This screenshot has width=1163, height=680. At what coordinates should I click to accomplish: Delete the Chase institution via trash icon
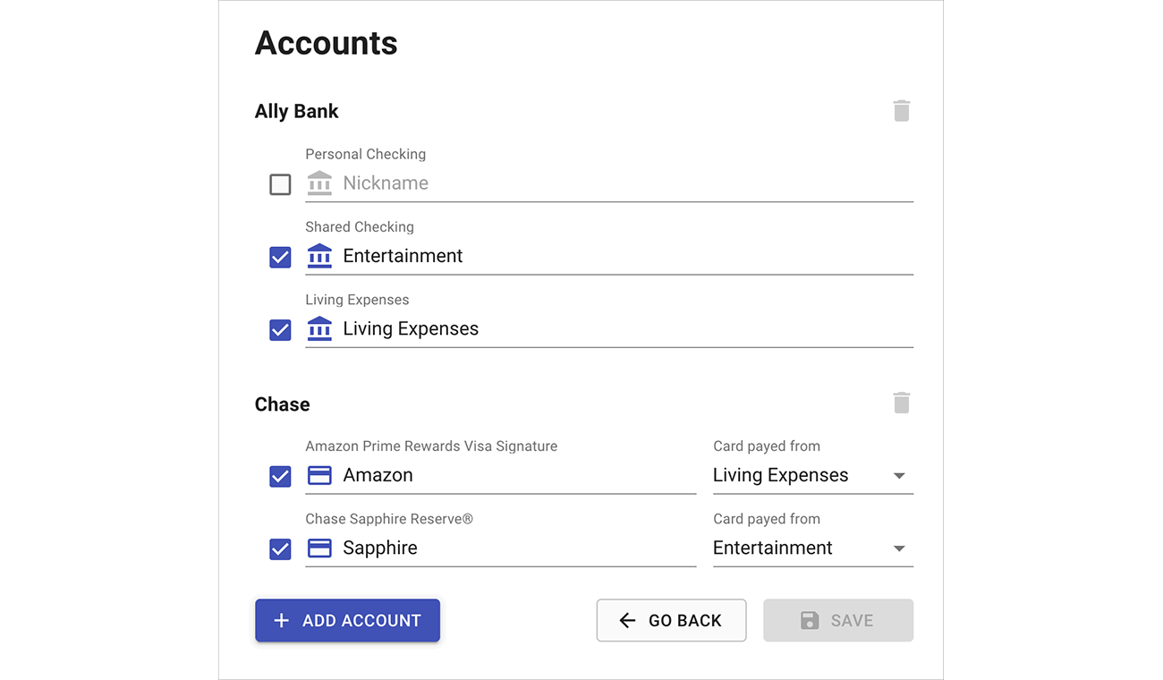(901, 403)
